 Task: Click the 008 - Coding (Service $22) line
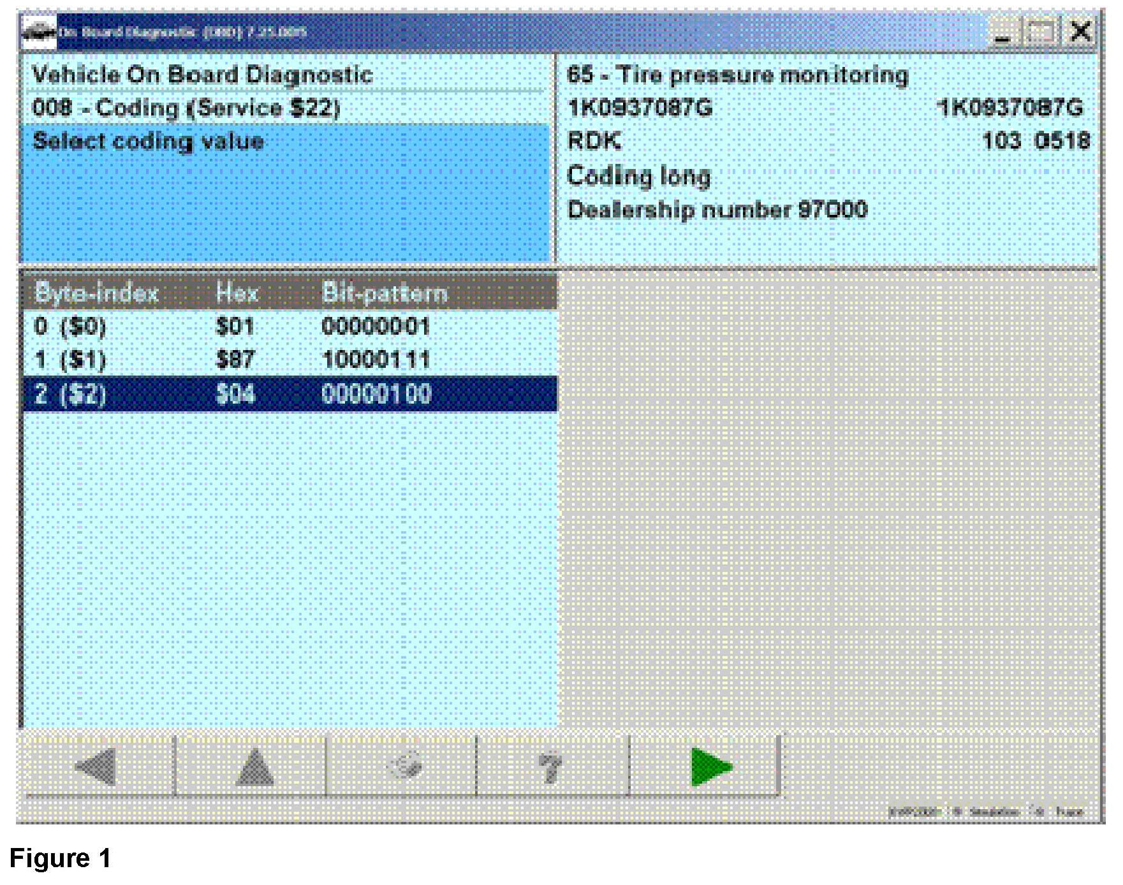186,108
